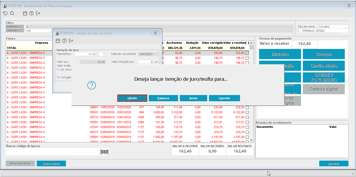356x177 pixels.
Task: Click the Empresa... filter label button
Action: click(x=14, y=27)
